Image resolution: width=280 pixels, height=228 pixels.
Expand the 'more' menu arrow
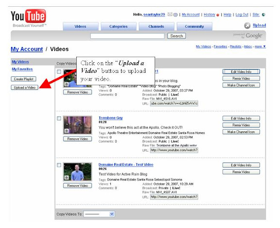click(x=264, y=46)
